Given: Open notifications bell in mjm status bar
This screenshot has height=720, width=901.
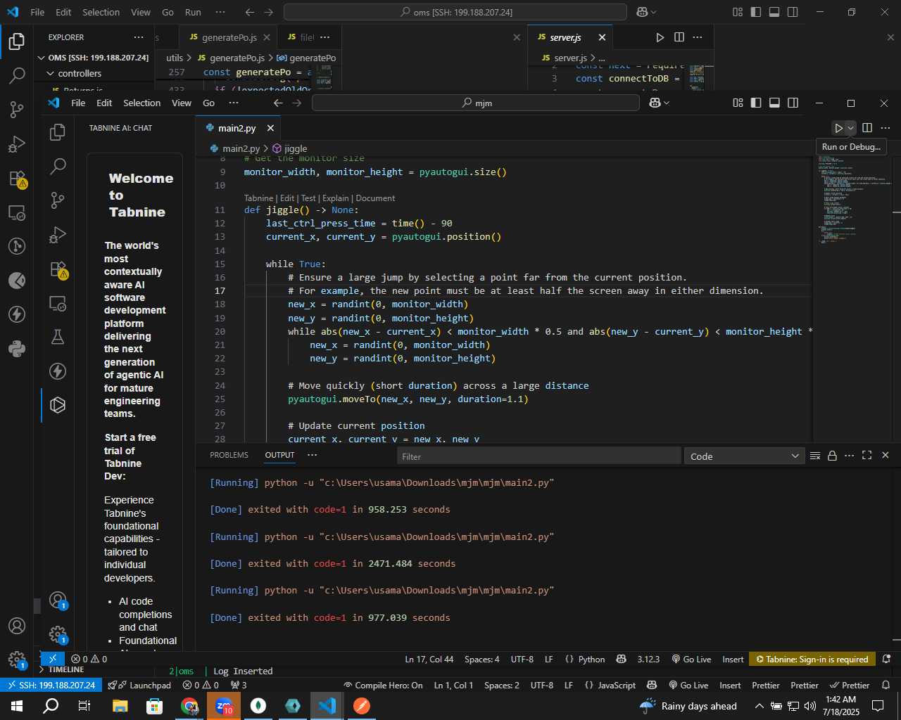Looking at the screenshot, I should coord(886,659).
